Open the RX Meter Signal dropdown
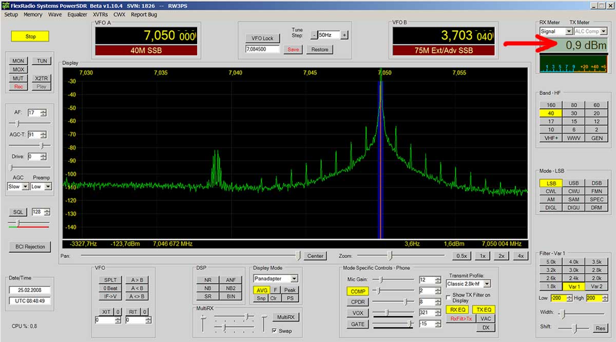Image resolution: width=616 pixels, height=342 pixels. click(x=569, y=31)
